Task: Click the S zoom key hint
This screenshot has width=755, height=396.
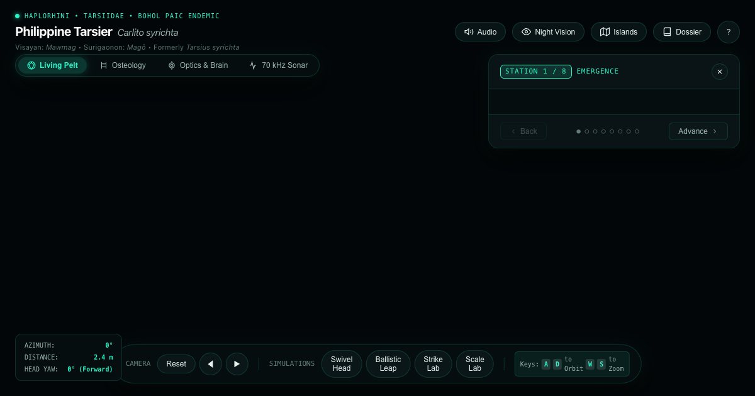Action: [601, 364]
